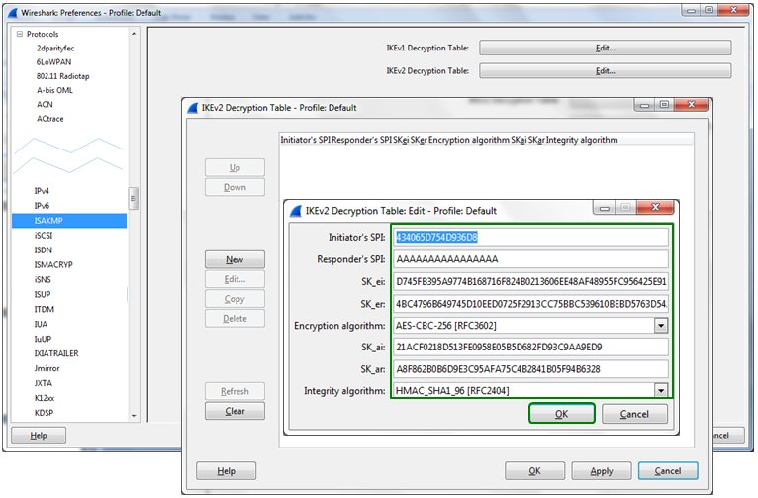758x498 pixels.
Task: Maximize the Wireshark Preferences window
Action: 710,10
